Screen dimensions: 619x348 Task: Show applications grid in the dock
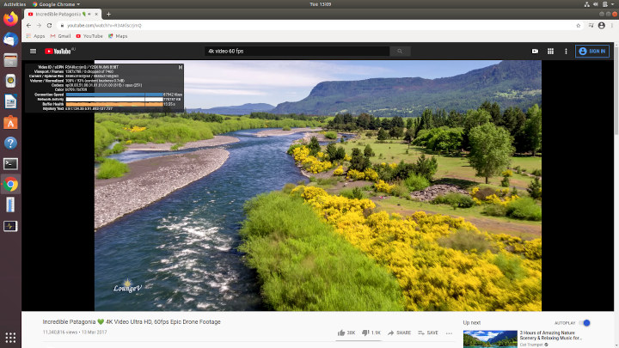pyautogui.click(x=10, y=338)
